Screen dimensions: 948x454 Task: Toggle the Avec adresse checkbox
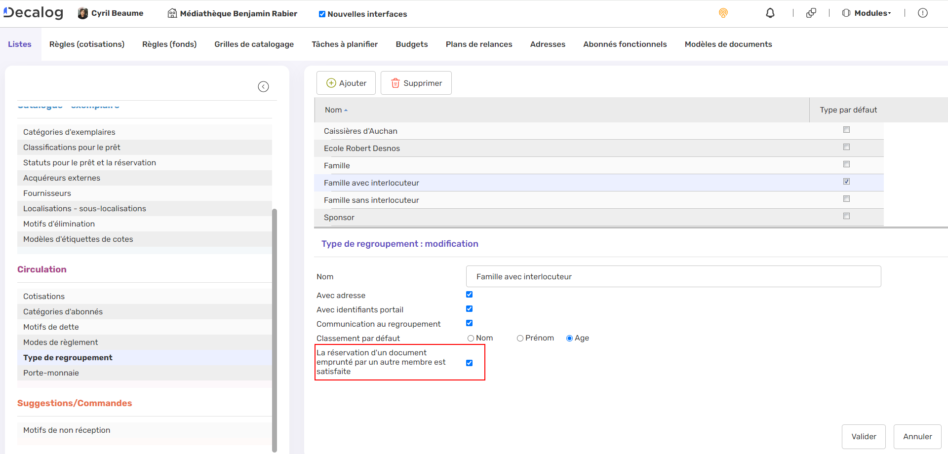tap(469, 295)
